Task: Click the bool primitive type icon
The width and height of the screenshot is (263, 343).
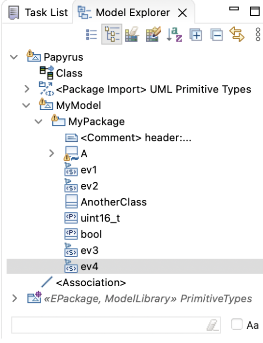Action: point(71,234)
